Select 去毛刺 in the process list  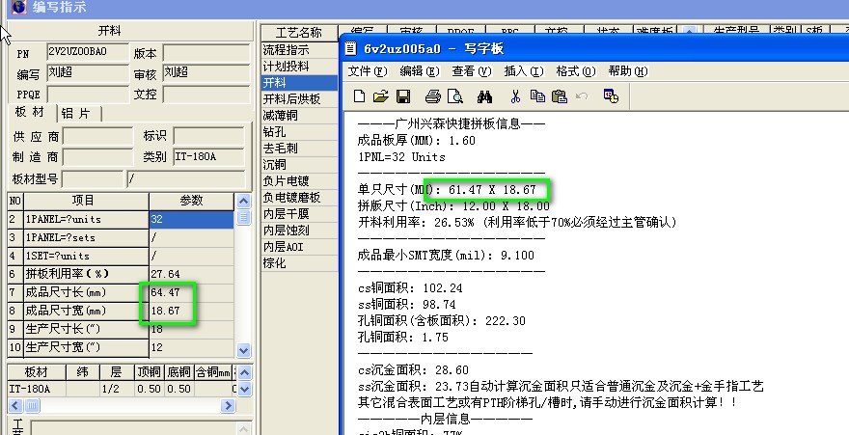coord(299,149)
